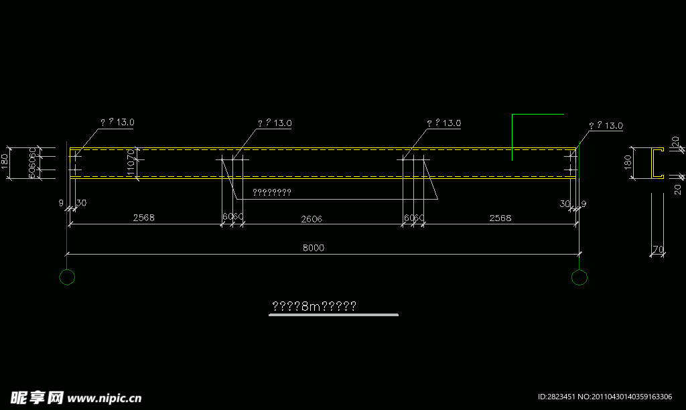This screenshot has width=686, height=410.
Task: Click the 180 dimension beside the section view
Action: [x=628, y=163]
